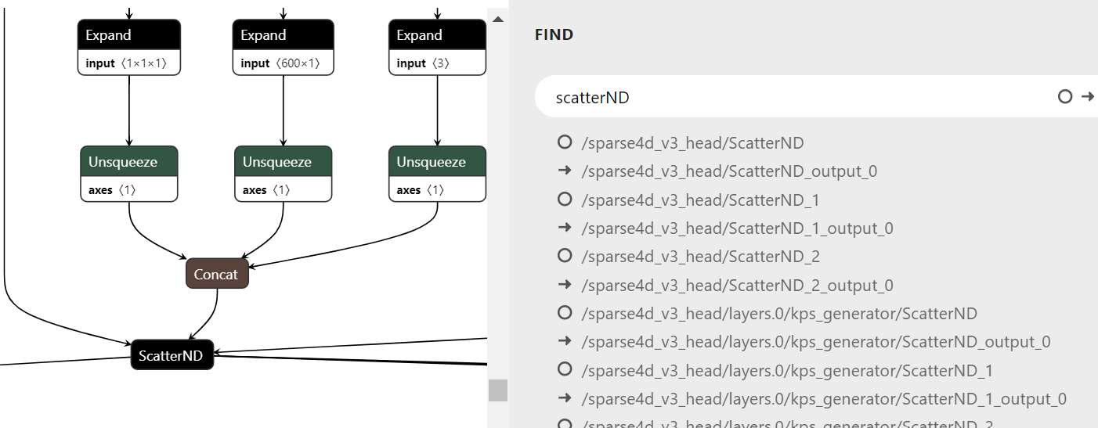1098x428 pixels.
Task: Click circle icon beside /sparse4d_v3_head/ScatterND_1 result
Action: (564, 200)
